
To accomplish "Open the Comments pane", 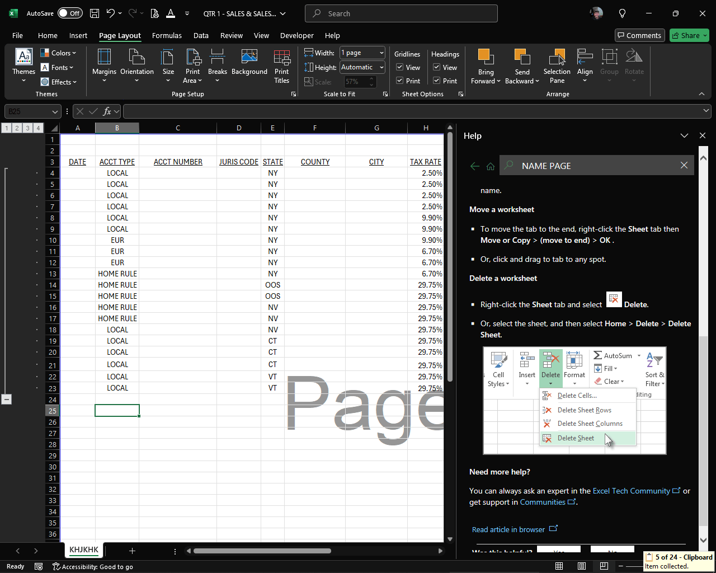I will 640,35.
